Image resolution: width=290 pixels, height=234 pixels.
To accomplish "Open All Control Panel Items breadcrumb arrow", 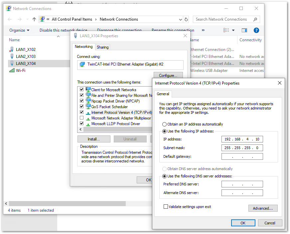I will coord(96,19).
